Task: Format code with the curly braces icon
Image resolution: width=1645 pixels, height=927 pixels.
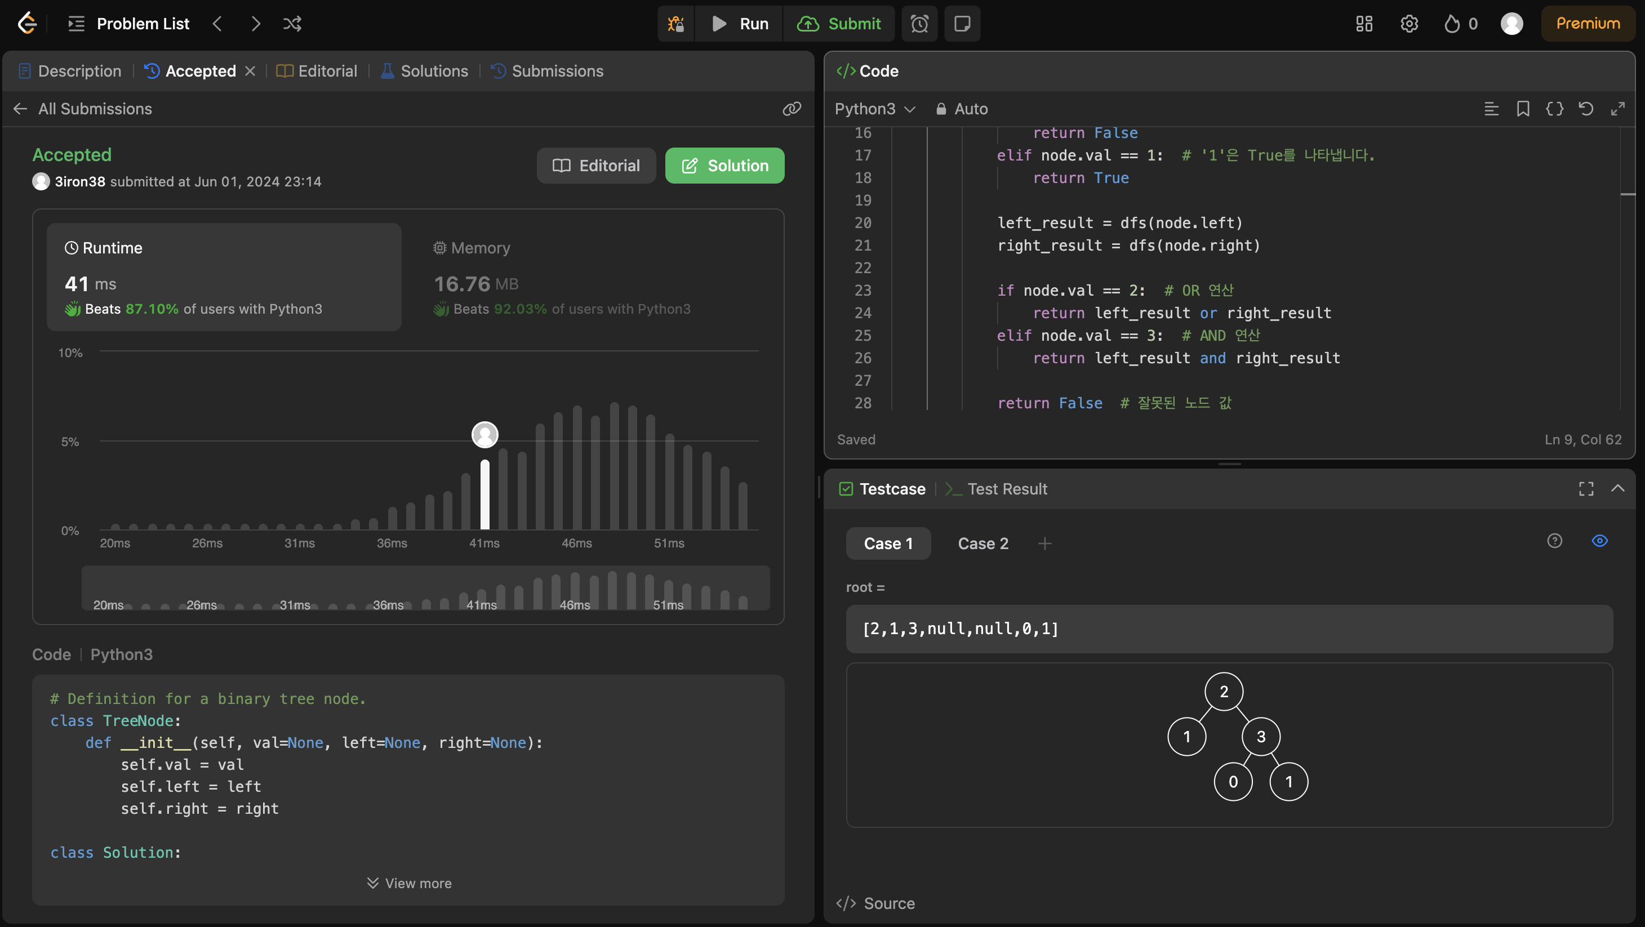Action: tap(1554, 109)
